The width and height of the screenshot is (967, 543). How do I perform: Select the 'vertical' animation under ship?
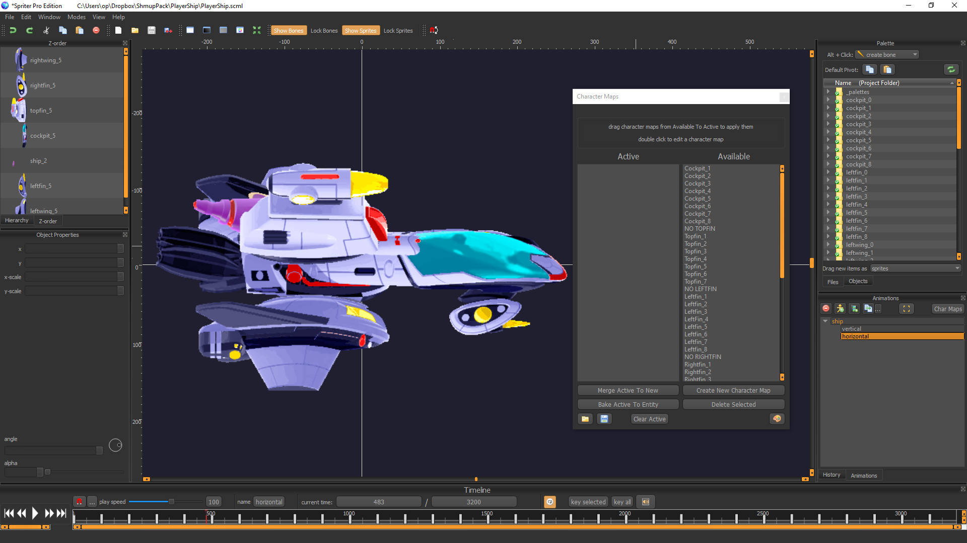851,328
